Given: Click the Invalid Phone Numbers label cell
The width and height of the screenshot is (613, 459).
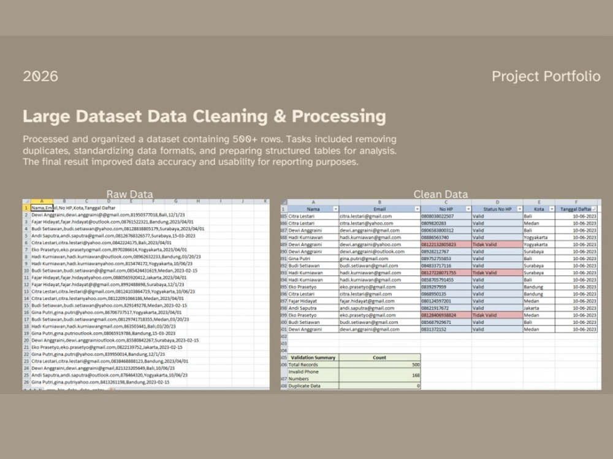Looking at the screenshot, I should [313, 375].
